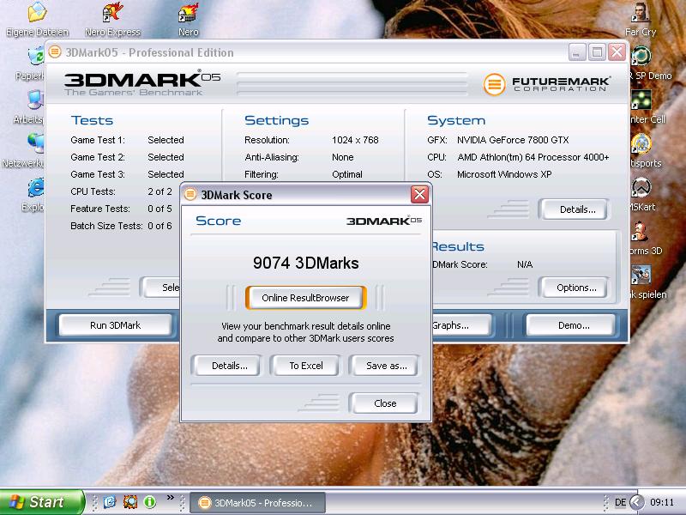
Task: Select the 3DMark05 taskbar button
Action: (x=258, y=503)
